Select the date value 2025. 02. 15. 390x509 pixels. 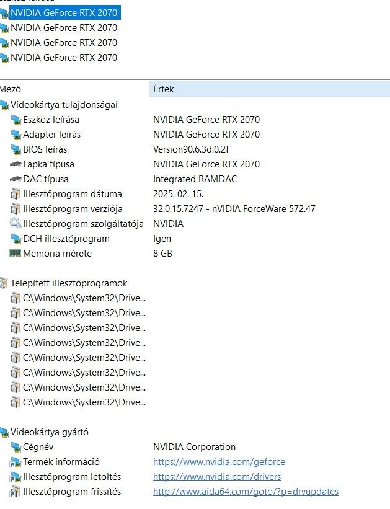click(179, 194)
